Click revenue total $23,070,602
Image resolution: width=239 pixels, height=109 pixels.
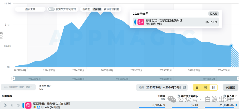(226, 105)
